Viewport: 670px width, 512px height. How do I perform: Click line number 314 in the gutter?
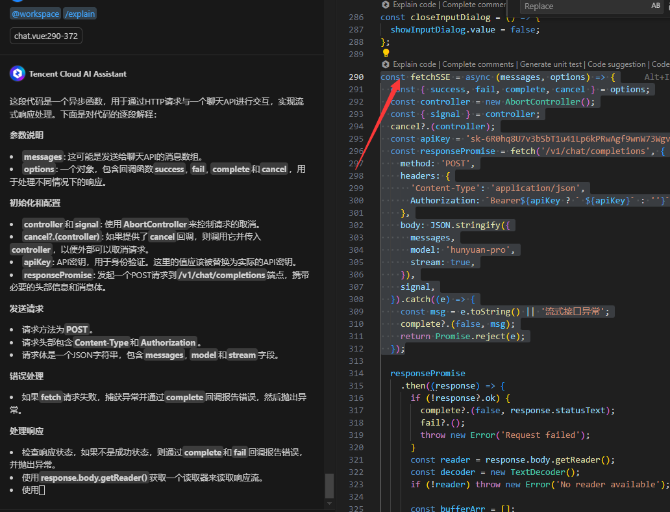(x=356, y=374)
